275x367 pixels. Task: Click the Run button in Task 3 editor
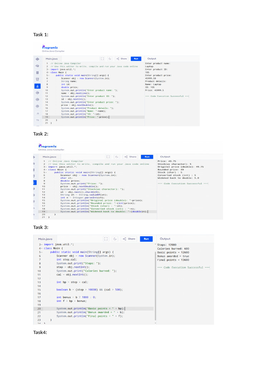146,239
